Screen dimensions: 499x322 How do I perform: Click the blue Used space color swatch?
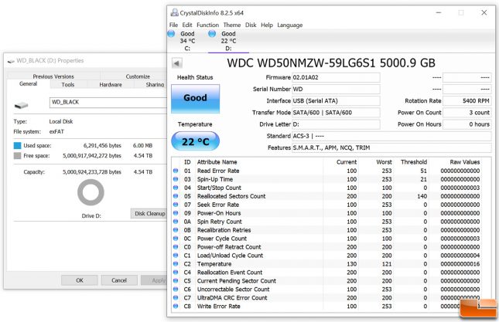[x=17, y=145]
